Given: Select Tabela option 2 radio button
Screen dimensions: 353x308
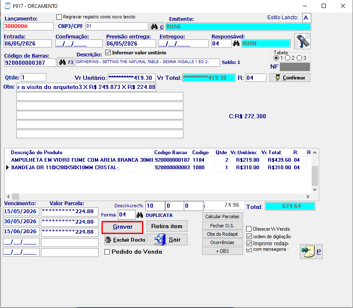Looking at the screenshot, I should point(287,58).
